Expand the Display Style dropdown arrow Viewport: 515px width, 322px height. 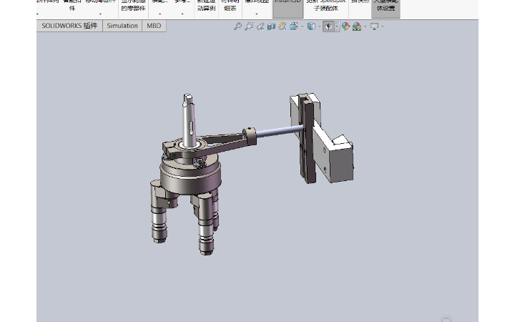(319, 26)
